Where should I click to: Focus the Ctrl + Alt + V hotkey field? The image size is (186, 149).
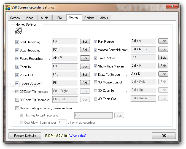(143, 49)
